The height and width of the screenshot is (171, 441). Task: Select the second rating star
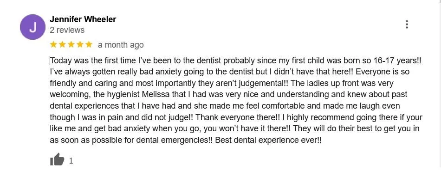62,44
